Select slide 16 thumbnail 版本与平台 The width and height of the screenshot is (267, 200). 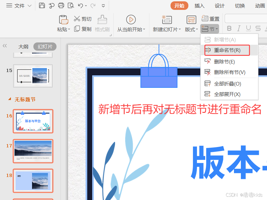click(x=33, y=121)
